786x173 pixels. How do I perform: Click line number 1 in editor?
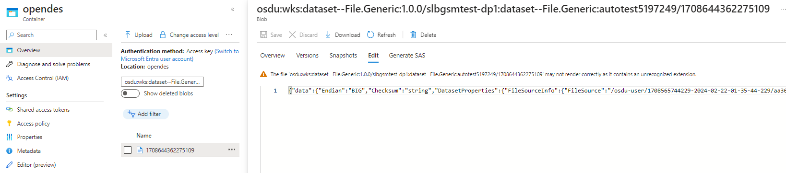[275, 91]
